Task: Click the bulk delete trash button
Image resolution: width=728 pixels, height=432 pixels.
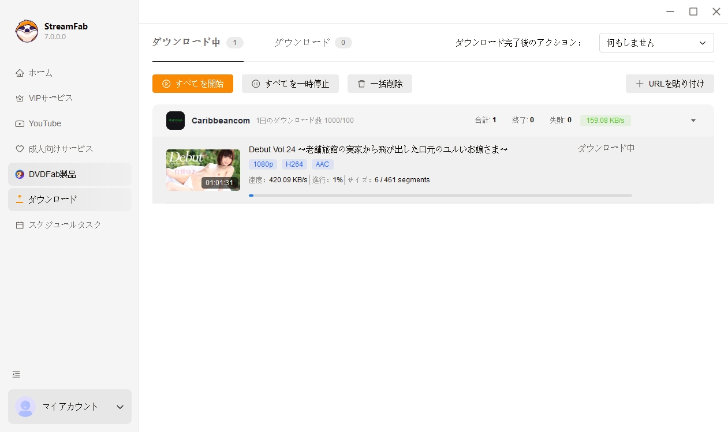Action: [x=379, y=84]
